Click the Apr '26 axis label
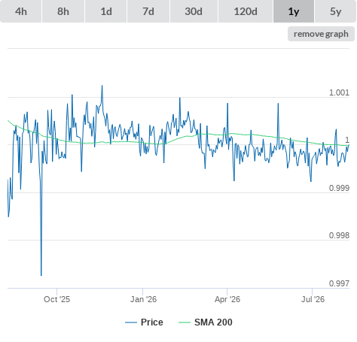The height and width of the screenshot is (342, 357). pos(227,299)
